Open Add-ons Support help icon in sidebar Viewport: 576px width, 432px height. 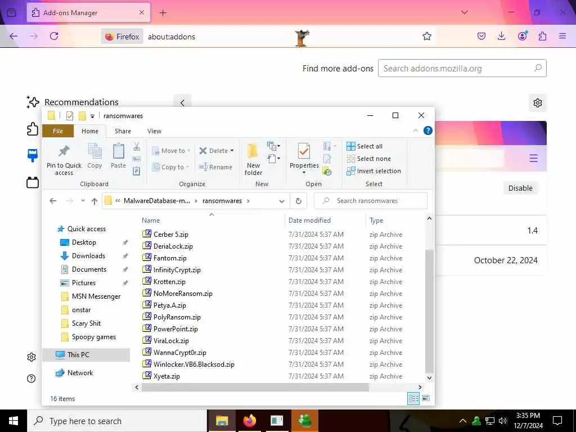point(31,379)
